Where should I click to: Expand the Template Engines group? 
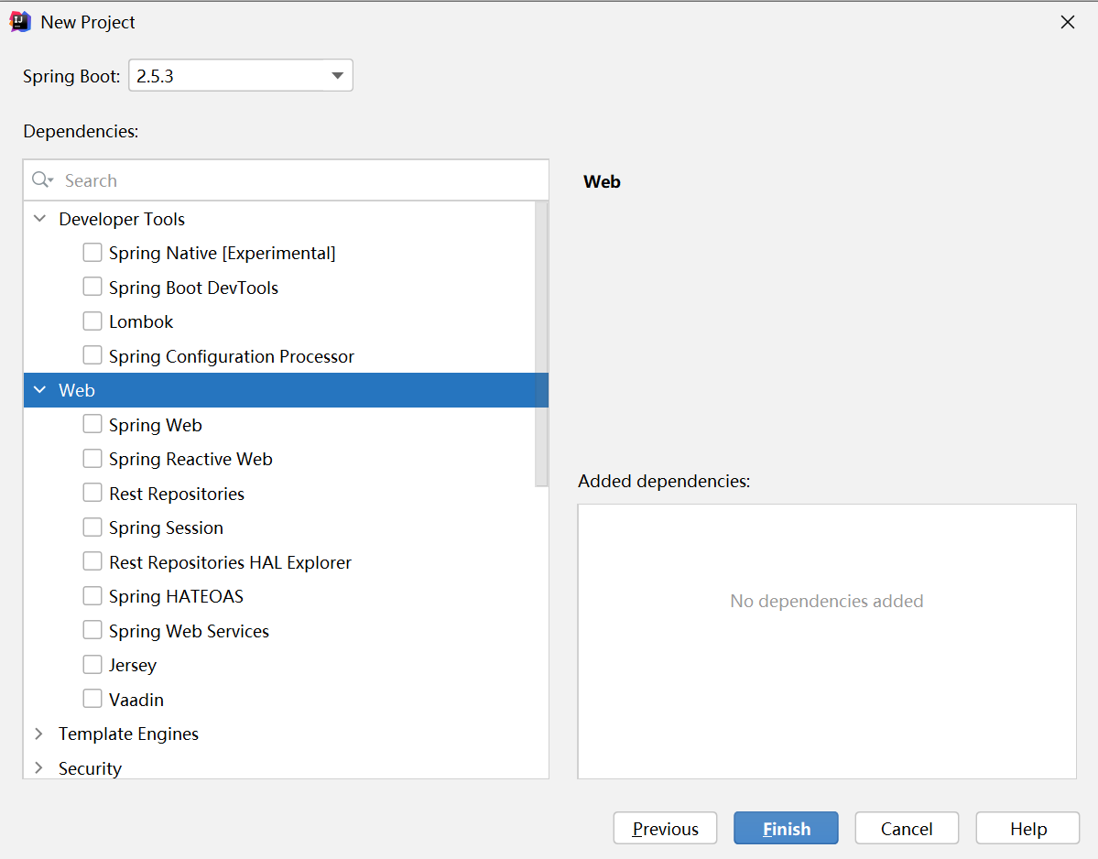coord(39,733)
